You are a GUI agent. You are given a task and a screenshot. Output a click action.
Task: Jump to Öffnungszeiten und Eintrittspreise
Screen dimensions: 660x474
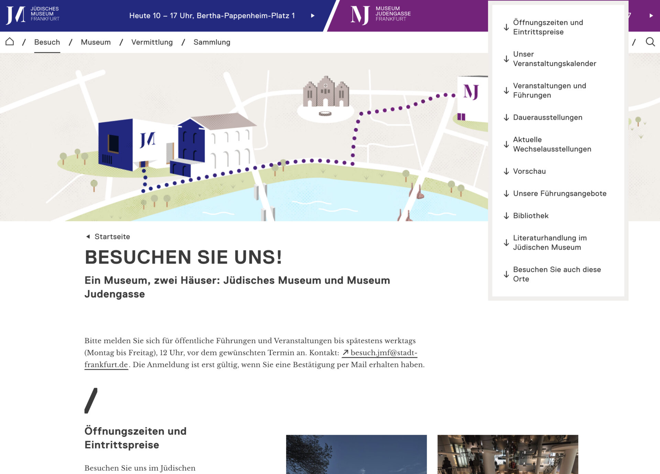click(x=548, y=27)
